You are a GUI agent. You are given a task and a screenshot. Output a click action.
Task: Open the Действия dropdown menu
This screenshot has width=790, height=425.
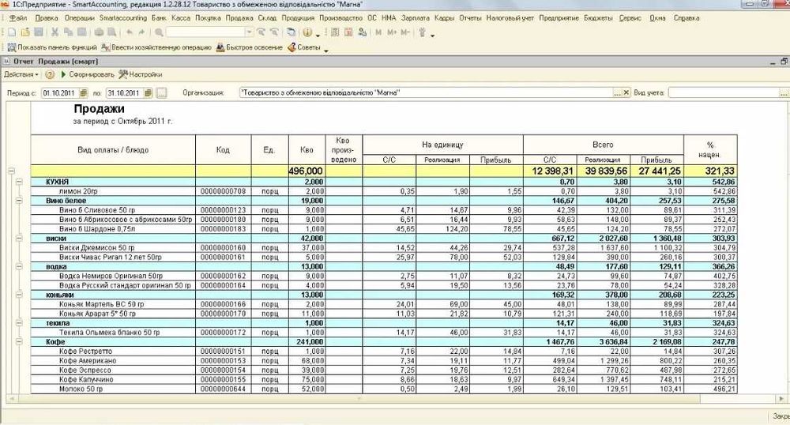point(21,74)
